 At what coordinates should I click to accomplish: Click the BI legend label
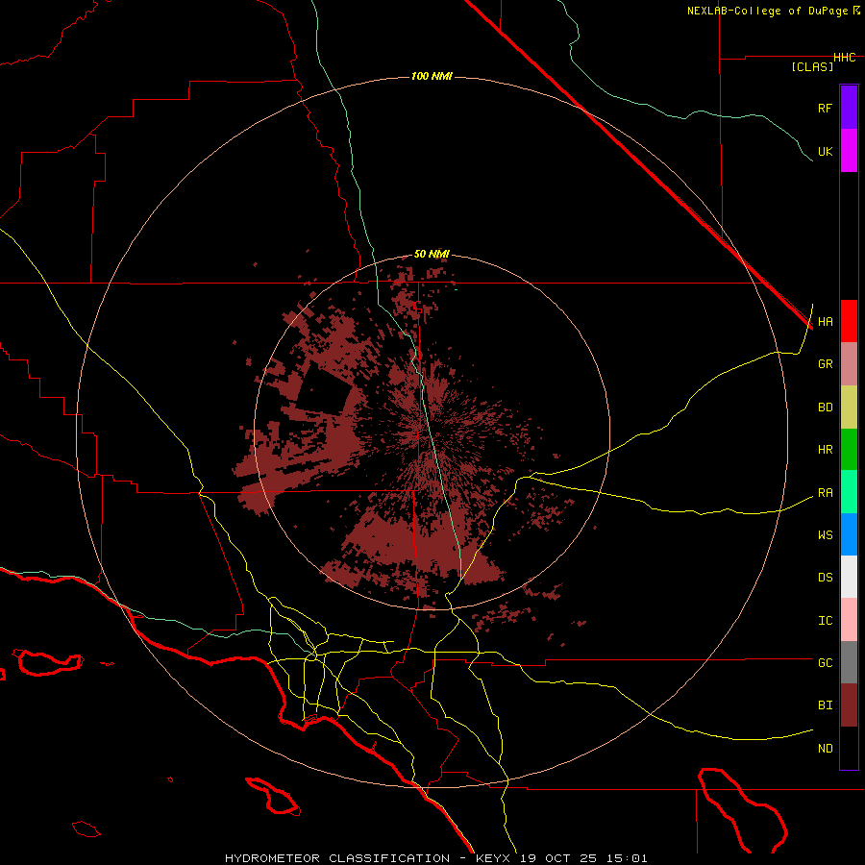point(825,705)
